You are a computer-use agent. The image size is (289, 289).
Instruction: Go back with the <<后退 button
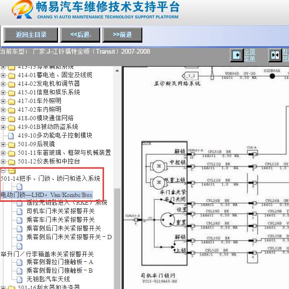coord(80,35)
